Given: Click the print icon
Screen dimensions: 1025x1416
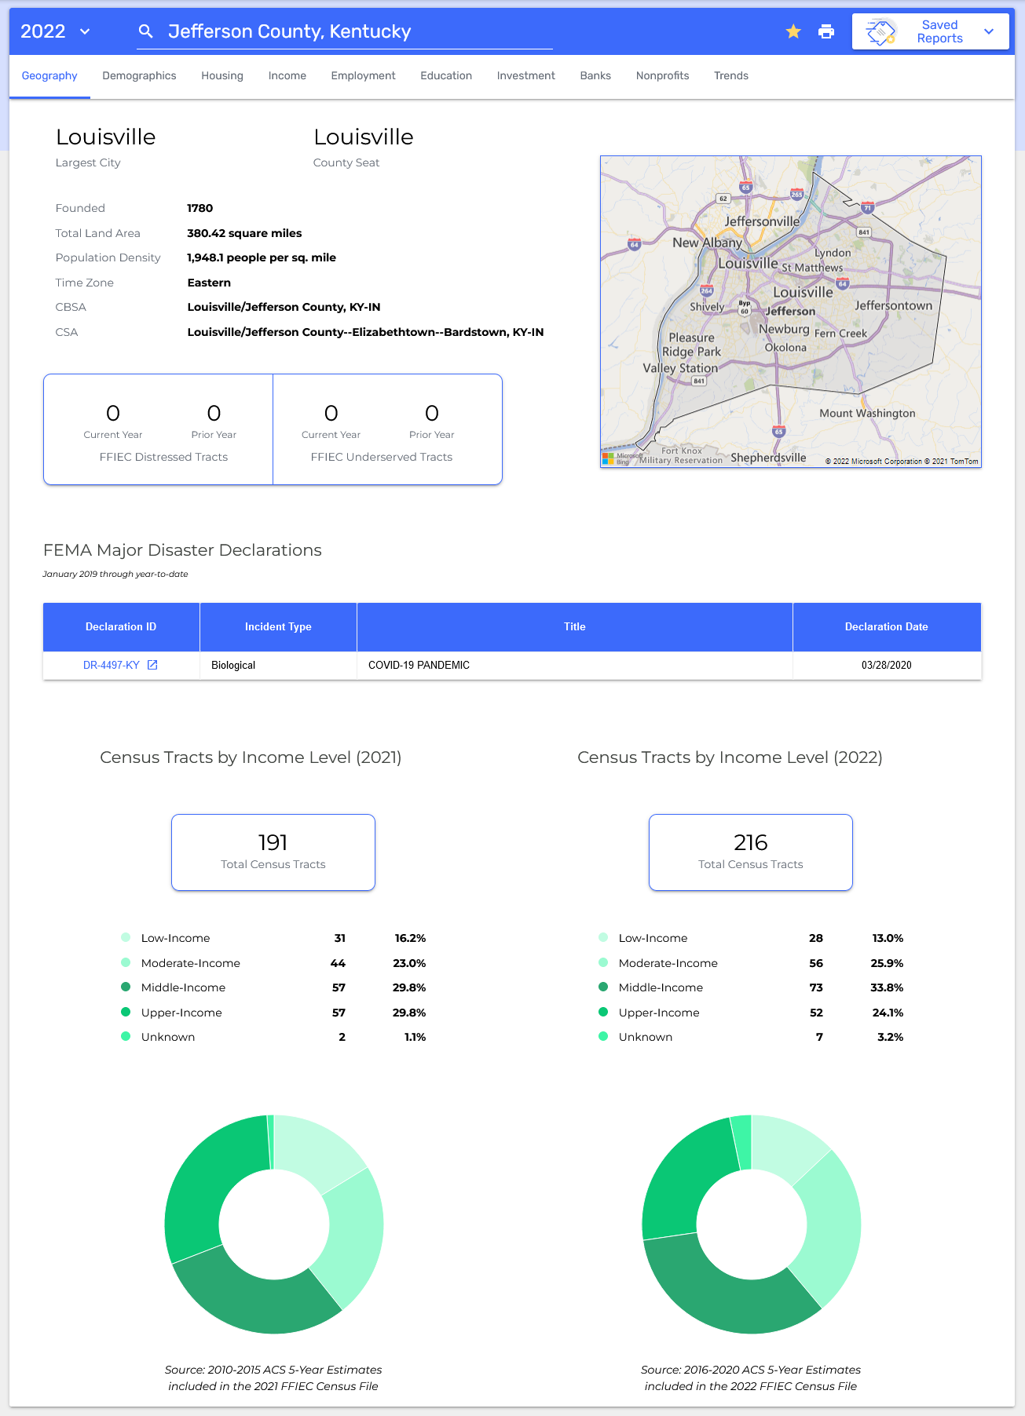Looking at the screenshot, I should [x=826, y=31].
